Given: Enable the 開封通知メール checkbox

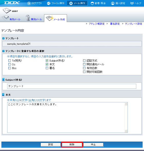Looking at the screenshot, I should 84,64.
